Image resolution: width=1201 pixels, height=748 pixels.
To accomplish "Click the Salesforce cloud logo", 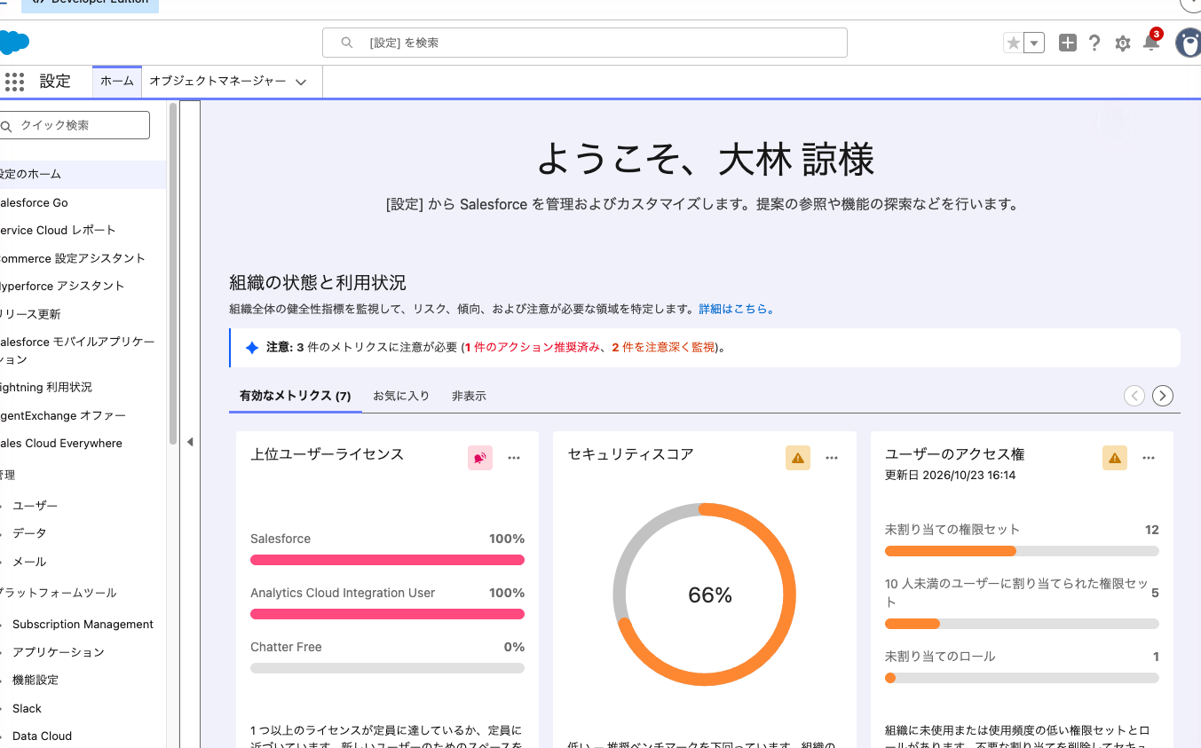I will click(x=14, y=43).
